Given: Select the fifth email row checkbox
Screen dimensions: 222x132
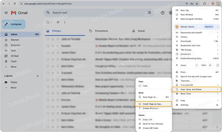Looking at the screenshot, I should (48, 66).
